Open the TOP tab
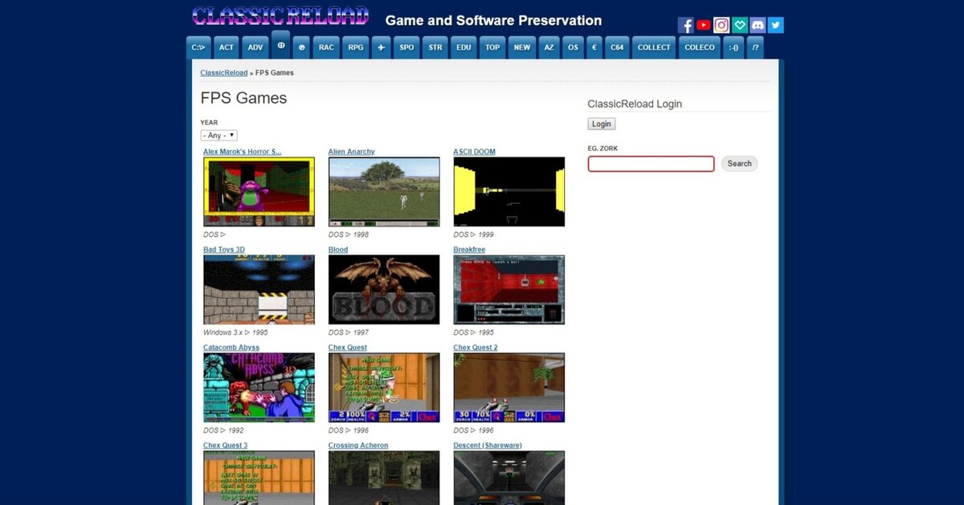Image resolution: width=964 pixels, height=505 pixels. (492, 47)
